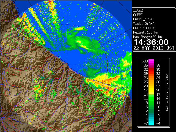Viewport: 176px width, 132px height.
Task: Click the 'Reflectivity in dBZ' legend title
Action: [x=167, y=92]
